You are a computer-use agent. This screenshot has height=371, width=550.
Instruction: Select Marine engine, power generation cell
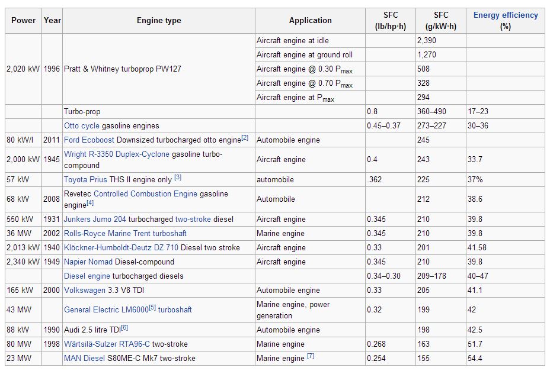point(310,310)
